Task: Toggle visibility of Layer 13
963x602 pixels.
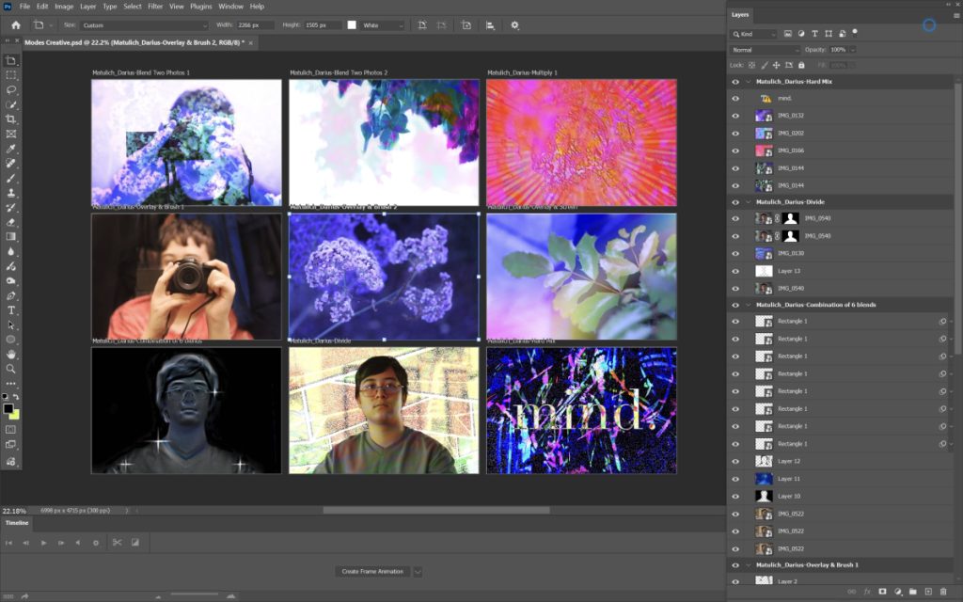Action: pyautogui.click(x=735, y=271)
